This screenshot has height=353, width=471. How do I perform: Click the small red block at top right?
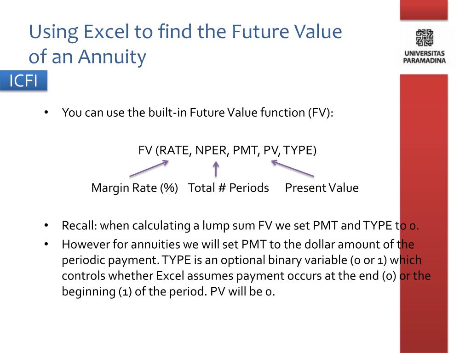click(424, 10)
